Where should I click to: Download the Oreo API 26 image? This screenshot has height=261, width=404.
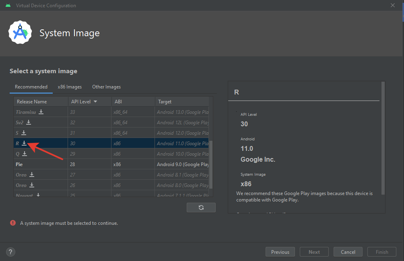32,185
